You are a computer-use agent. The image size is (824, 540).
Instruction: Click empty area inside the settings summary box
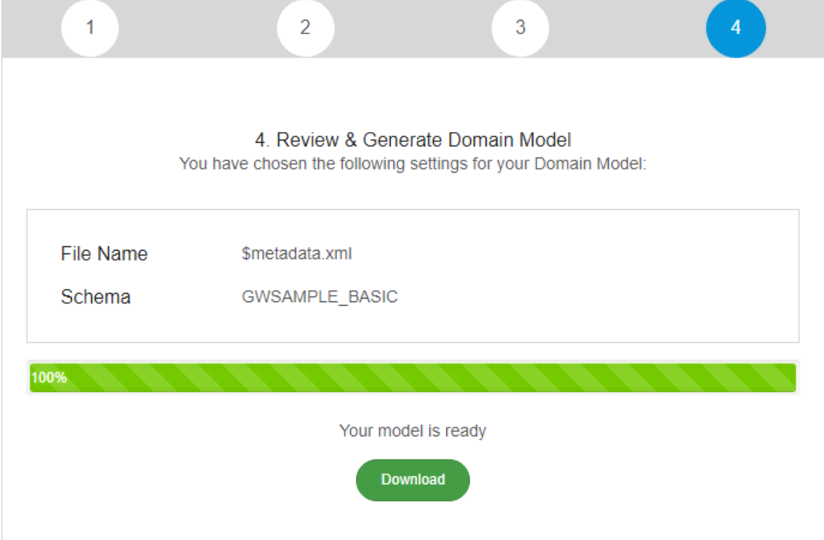(x=578, y=276)
